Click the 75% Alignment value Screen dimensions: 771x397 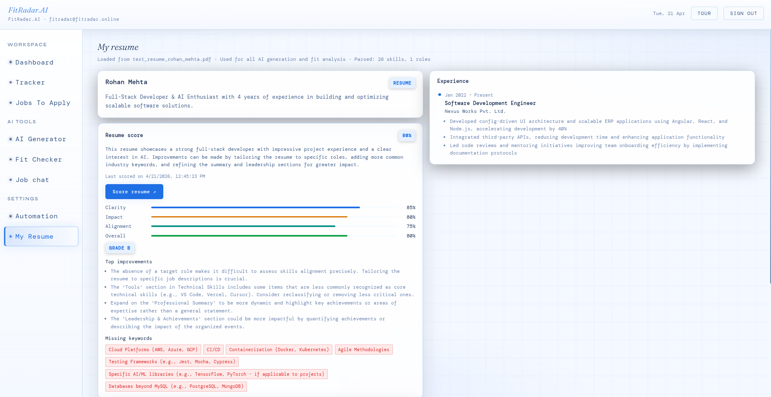[411, 226]
